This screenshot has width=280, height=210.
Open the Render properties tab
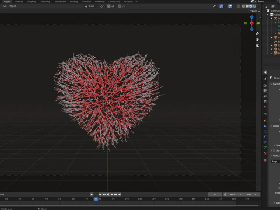(x=265, y=85)
